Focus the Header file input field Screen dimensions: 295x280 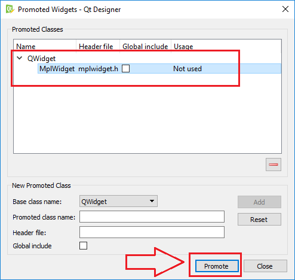152,232
